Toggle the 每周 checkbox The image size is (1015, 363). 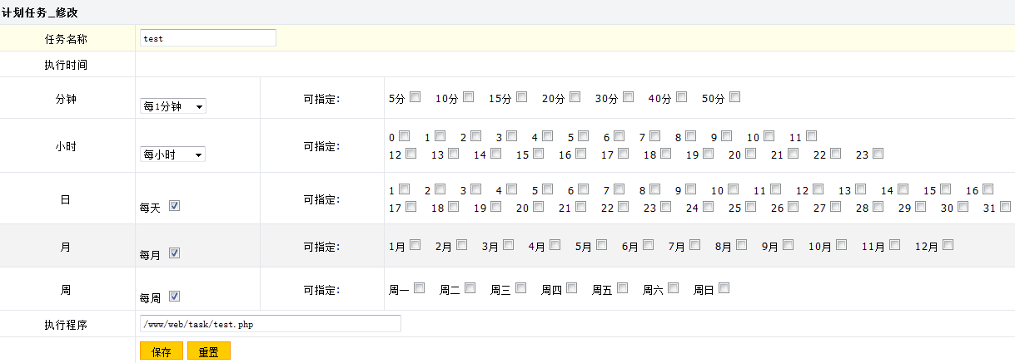coord(175,297)
